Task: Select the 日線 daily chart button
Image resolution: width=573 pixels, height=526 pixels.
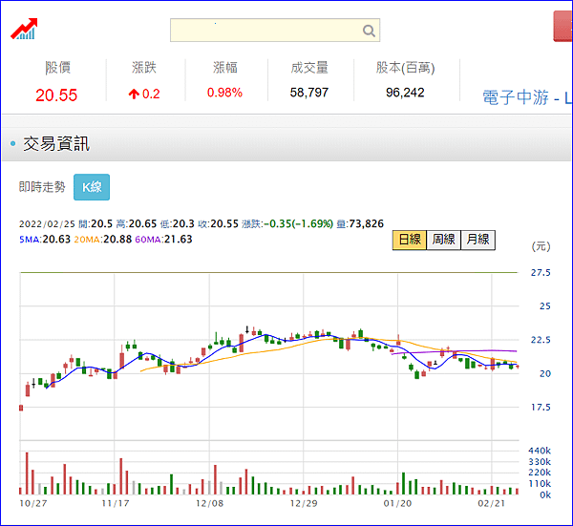Action: (410, 240)
